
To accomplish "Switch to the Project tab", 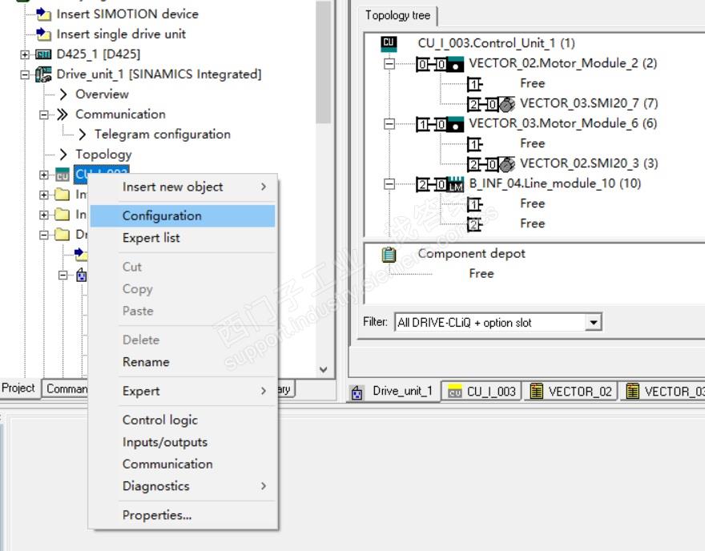I will 19,388.
